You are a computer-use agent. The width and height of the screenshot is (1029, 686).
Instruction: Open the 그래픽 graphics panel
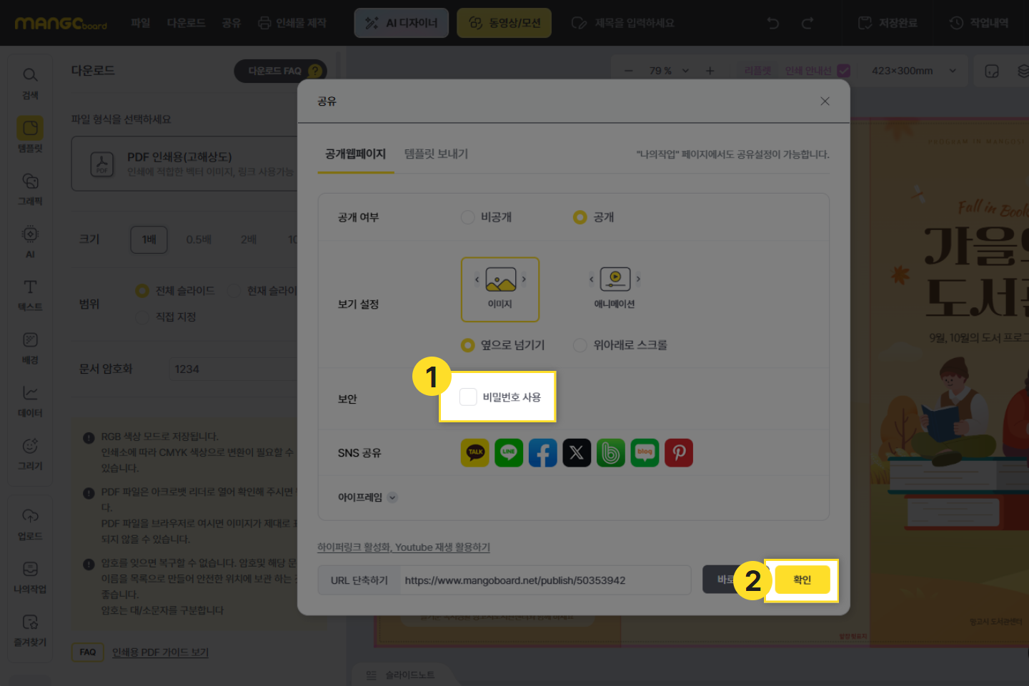coord(30,189)
